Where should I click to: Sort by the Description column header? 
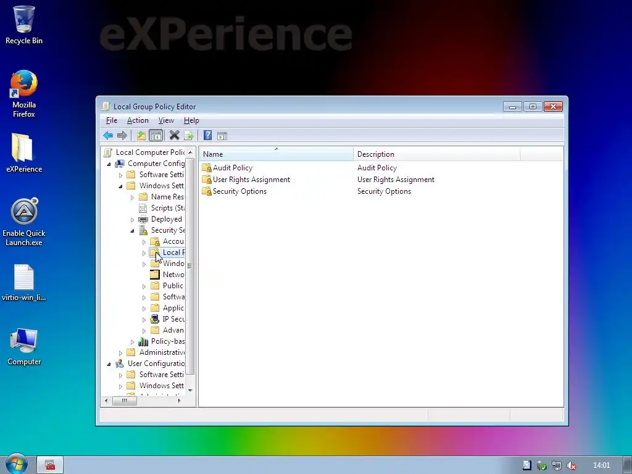(437, 154)
